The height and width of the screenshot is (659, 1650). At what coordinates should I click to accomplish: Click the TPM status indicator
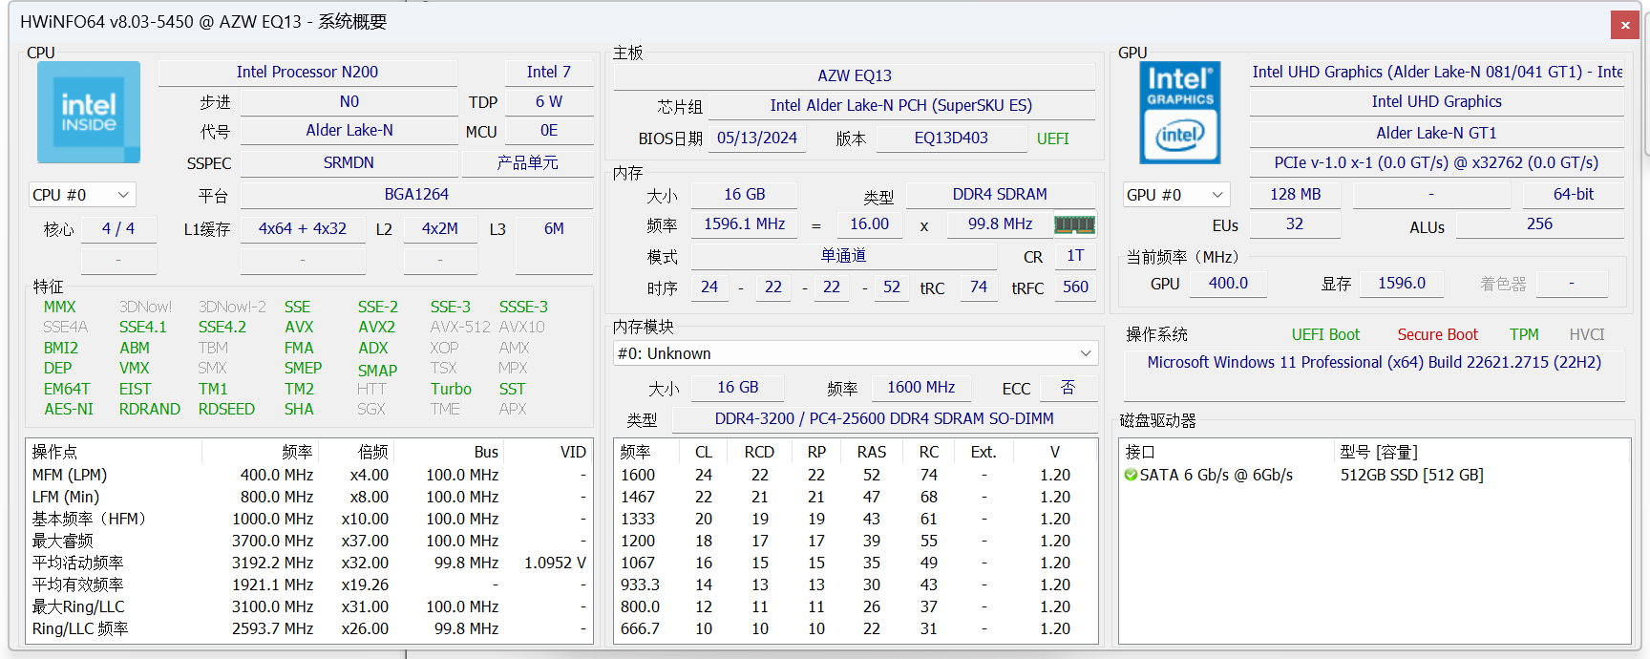(1524, 335)
